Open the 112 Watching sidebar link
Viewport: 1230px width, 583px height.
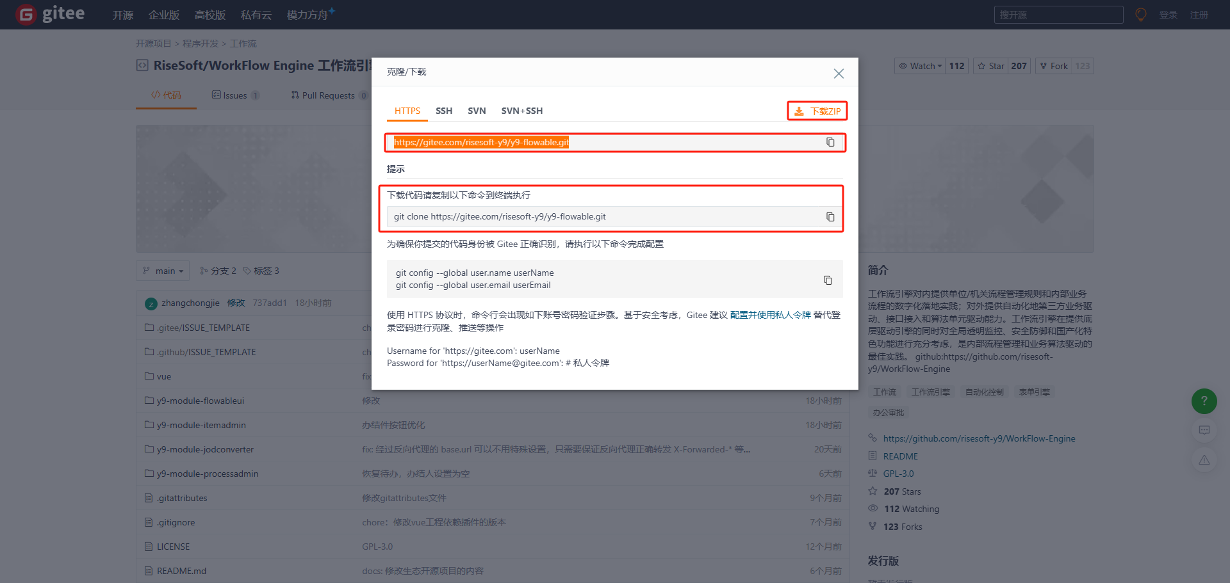pyautogui.click(x=912, y=509)
